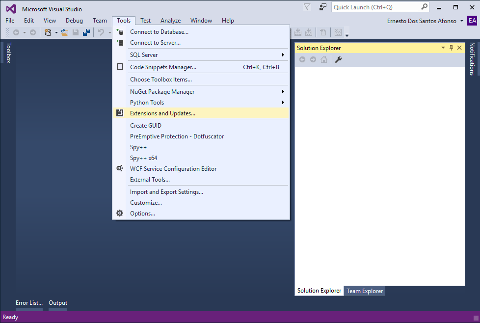This screenshot has height=323, width=480.
Task: Open the Test menu
Action: [x=145, y=21]
